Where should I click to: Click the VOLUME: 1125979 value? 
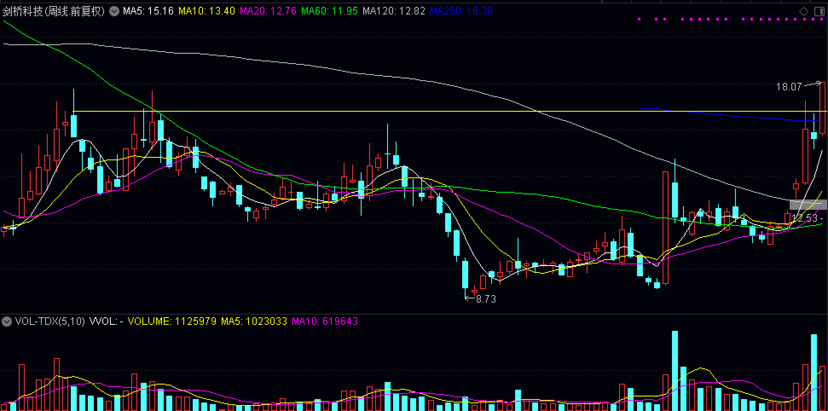[x=172, y=321]
